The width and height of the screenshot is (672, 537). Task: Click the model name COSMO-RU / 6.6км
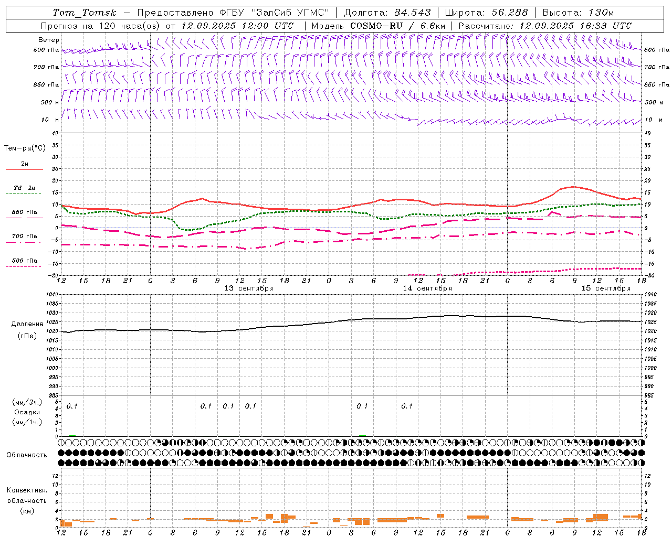(x=398, y=26)
